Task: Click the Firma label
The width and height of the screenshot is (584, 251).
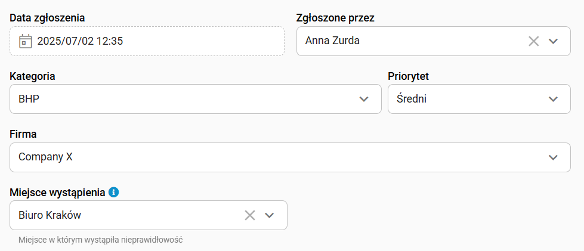Action: 23,134
